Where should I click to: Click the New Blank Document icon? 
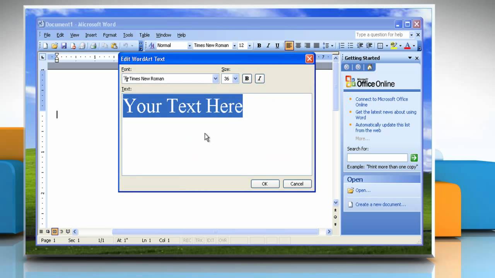(x=45, y=46)
